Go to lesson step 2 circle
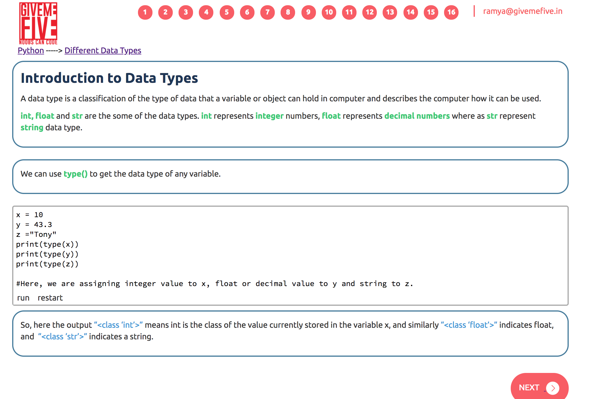Image resolution: width=589 pixels, height=399 pixels. [x=166, y=12]
